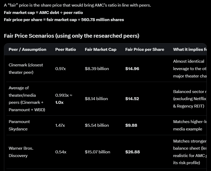This screenshot has width=211, height=171.
Task: Select the Warner Bros. Discovery row label
Action: coord(21,152)
